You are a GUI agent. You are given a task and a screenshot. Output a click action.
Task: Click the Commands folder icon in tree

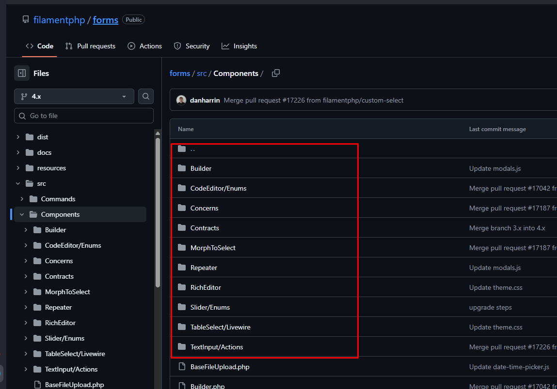pos(33,199)
